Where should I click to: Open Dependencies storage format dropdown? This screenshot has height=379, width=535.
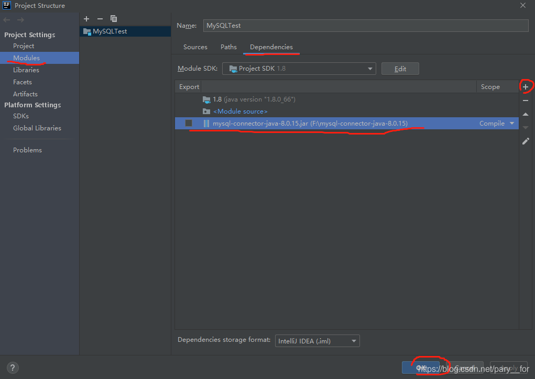click(x=318, y=341)
